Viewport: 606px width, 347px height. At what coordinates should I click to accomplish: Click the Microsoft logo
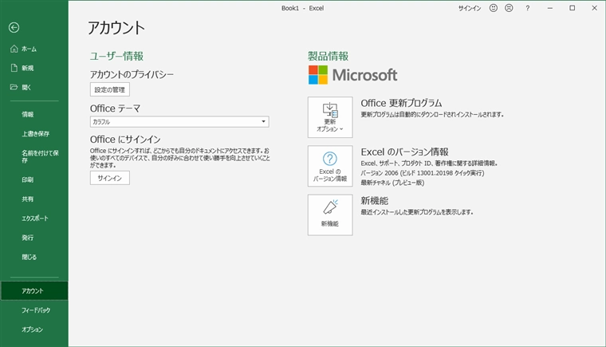353,75
